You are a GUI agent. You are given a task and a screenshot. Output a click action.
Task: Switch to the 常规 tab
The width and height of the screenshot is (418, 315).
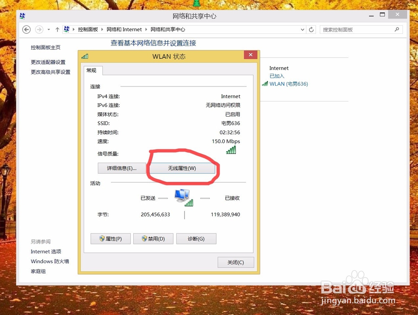[92, 71]
